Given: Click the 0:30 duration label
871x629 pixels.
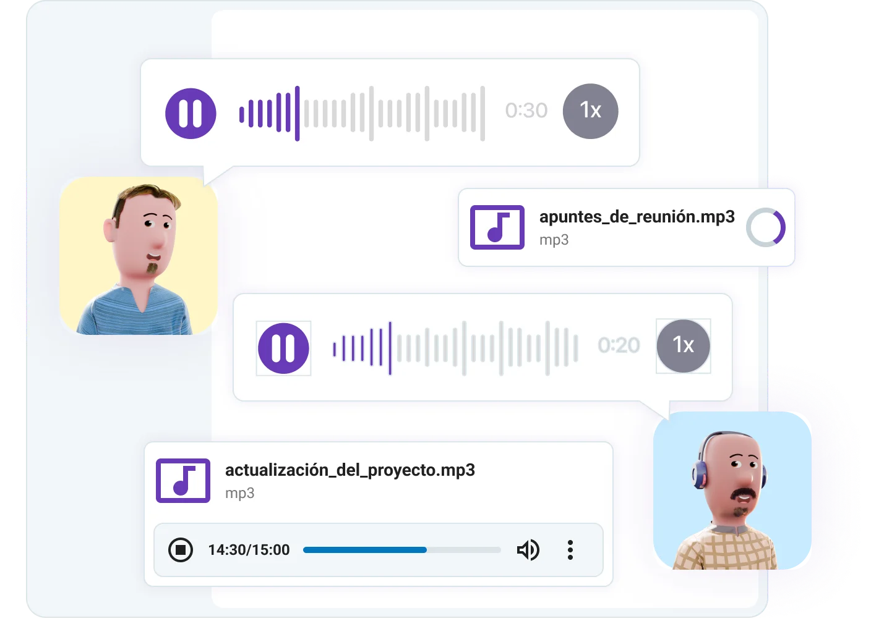Looking at the screenshot, I should coord(526,111).
